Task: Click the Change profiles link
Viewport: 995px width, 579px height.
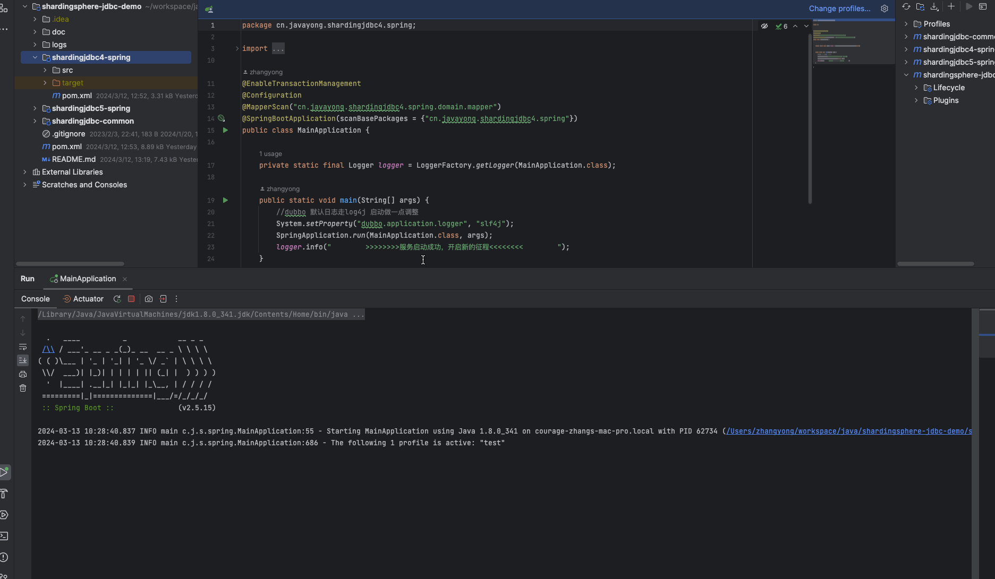Action: pos(839,8)
